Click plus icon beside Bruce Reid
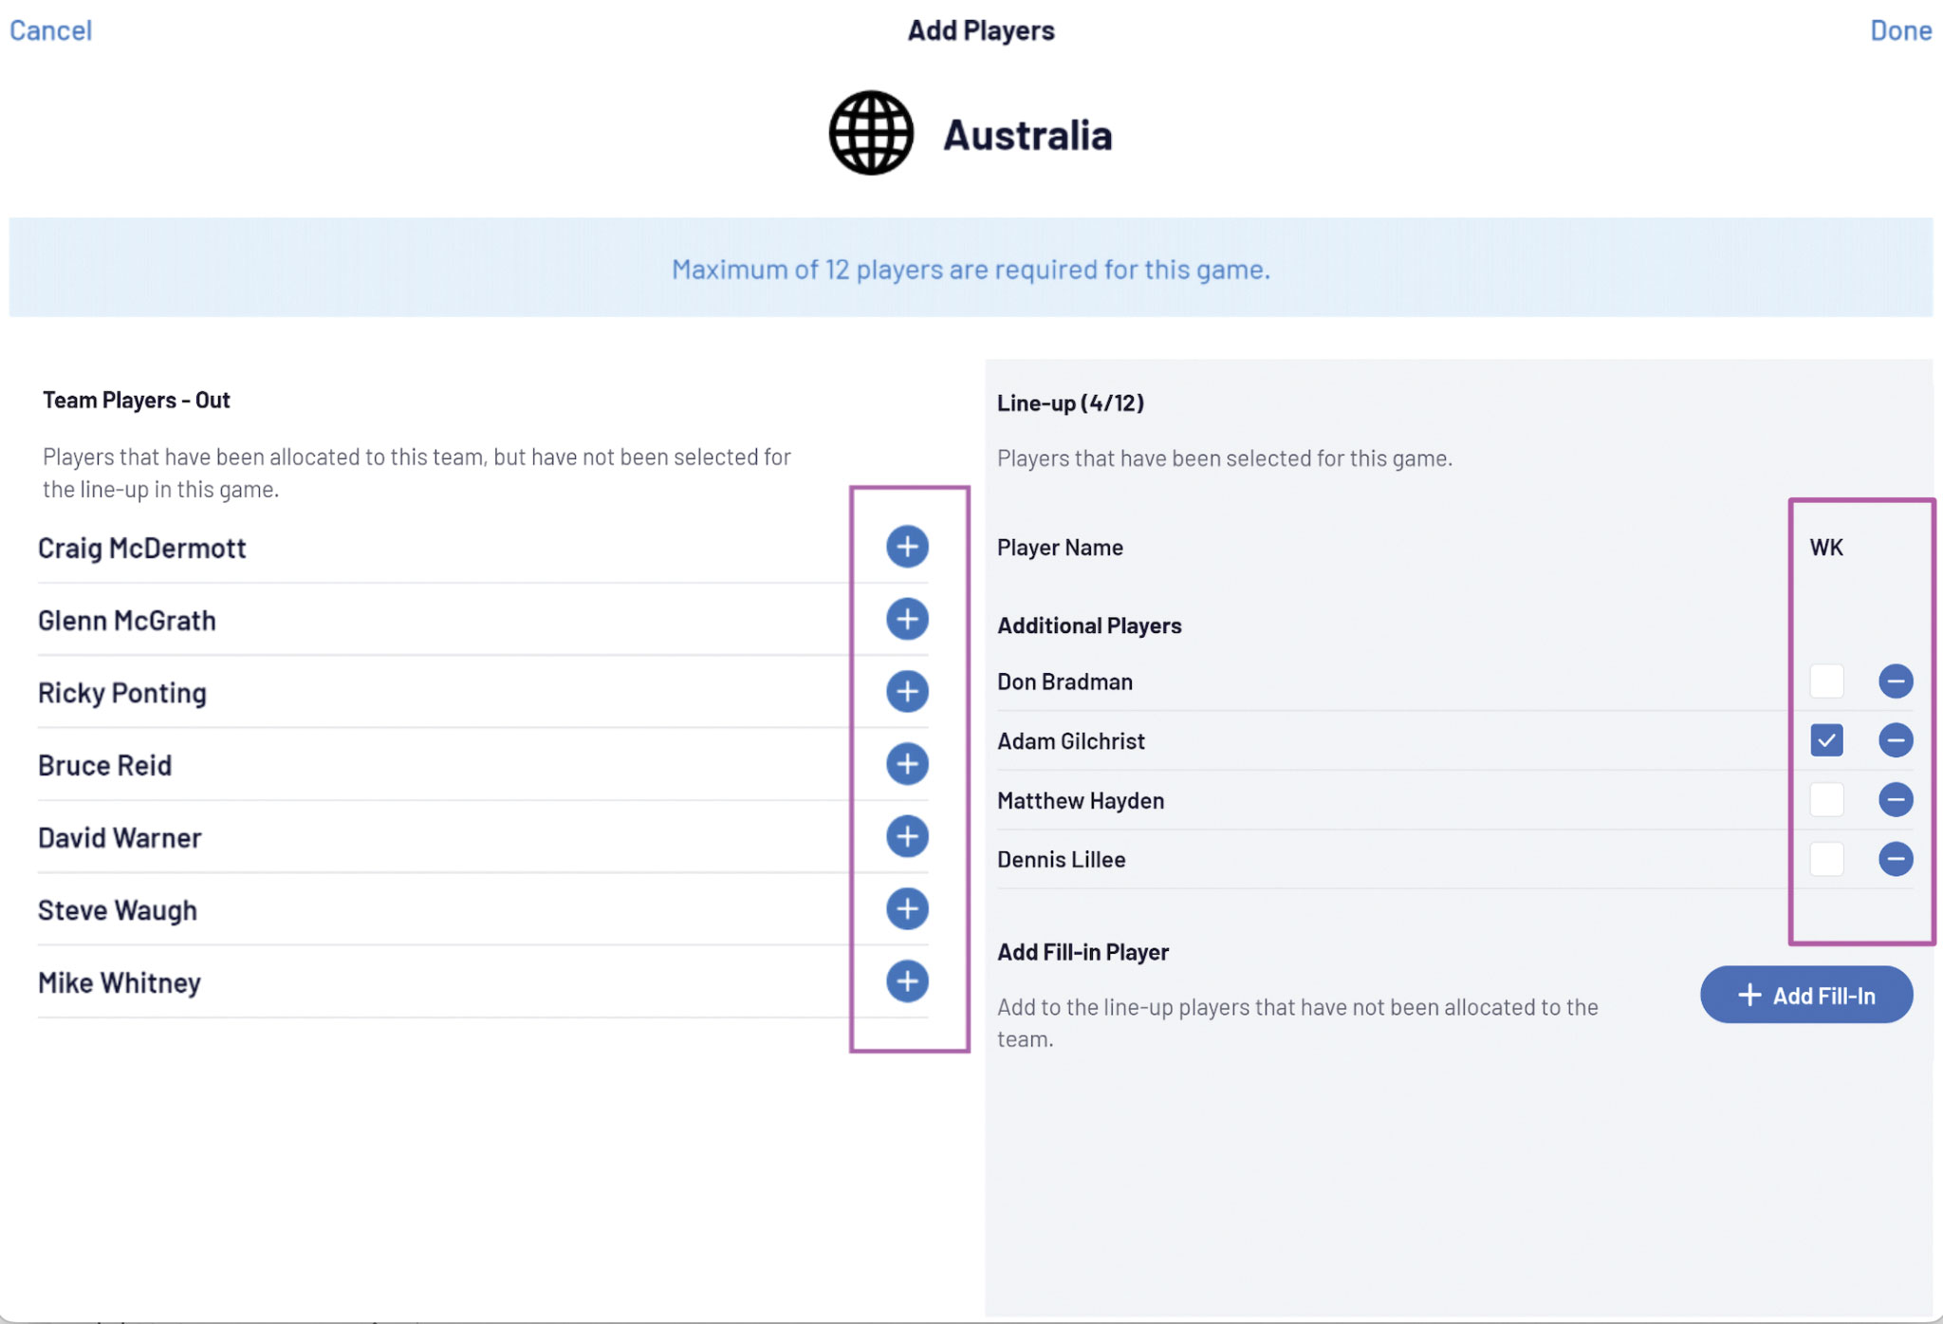This screenshot has width=1943, height=1324. [x=907, y=764]
